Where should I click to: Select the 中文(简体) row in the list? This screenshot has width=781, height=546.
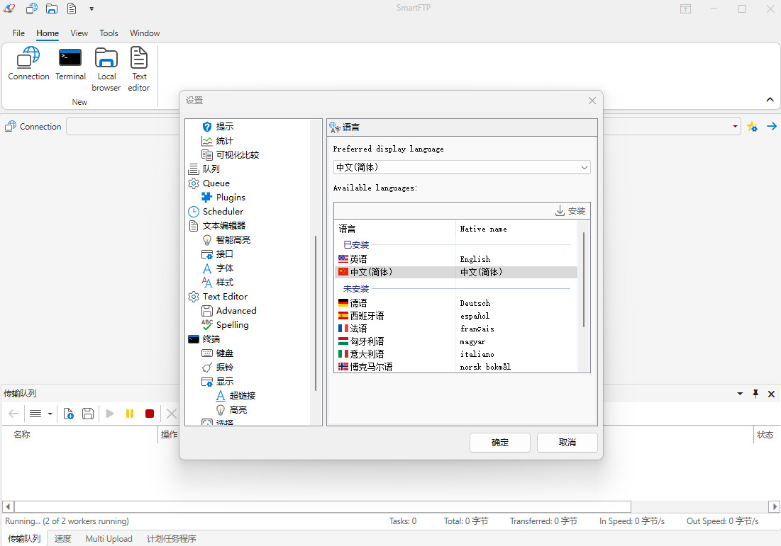(x=455, y=272)
